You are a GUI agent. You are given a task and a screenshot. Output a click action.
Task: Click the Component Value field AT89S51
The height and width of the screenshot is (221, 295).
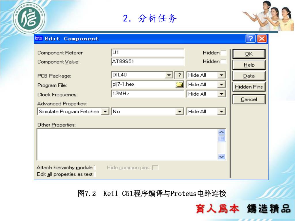[148, 62]
